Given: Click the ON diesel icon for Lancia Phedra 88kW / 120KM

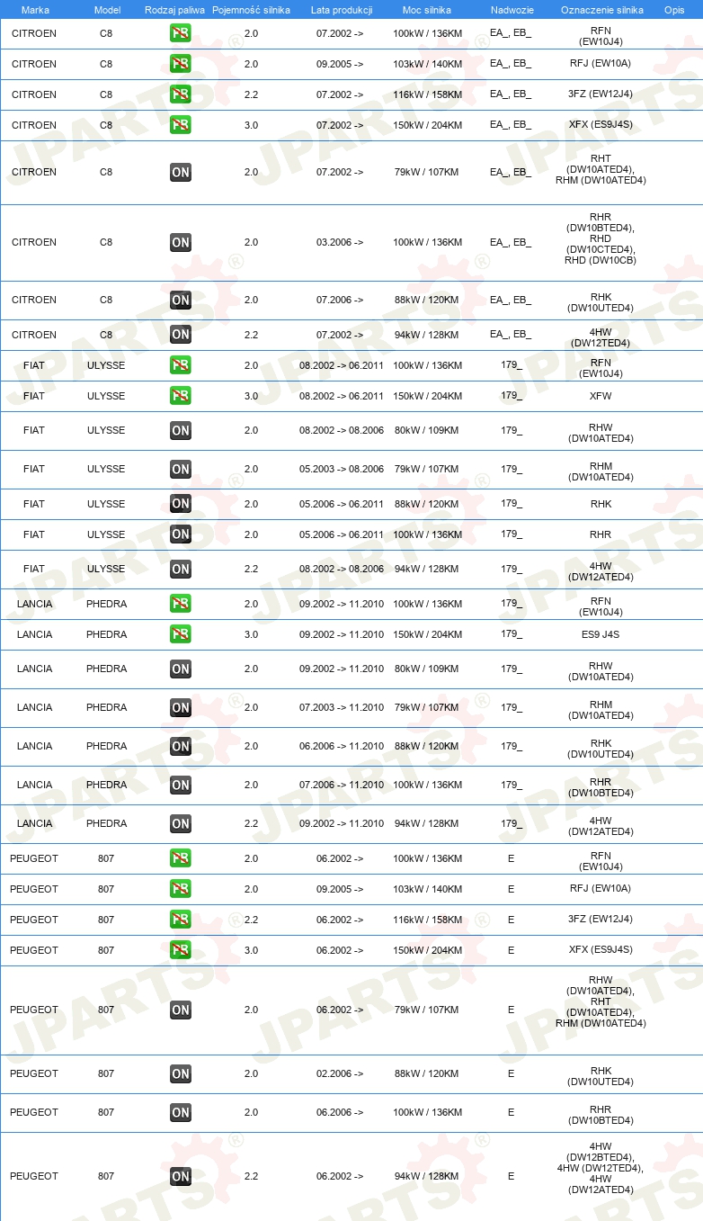Looking at the screenshot, I should pos(181,746).
